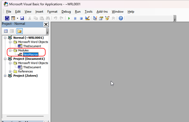The image size is (189, 122).
Task: Toggle Folders view in Project panel
Action: coord(19,31)
